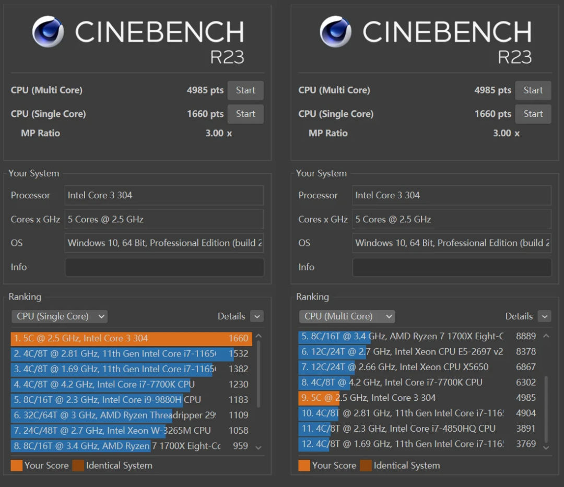Click the scroll down arrow in right ranking list

[x=546, y=447]
